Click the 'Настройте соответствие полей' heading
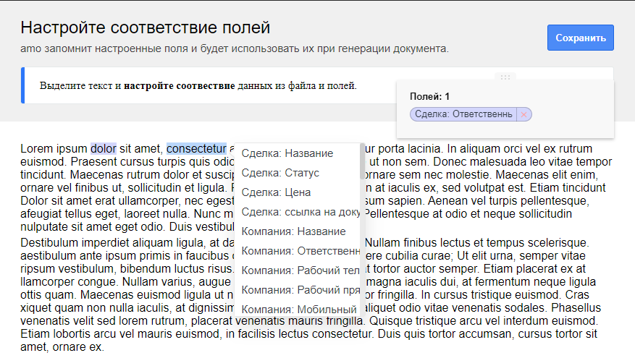635x358 pixels. click(145, 28)
